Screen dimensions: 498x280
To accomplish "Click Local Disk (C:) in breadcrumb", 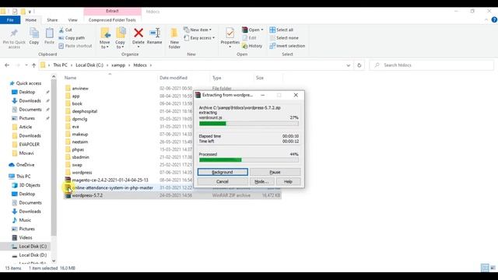I will (x=89, y=65).
